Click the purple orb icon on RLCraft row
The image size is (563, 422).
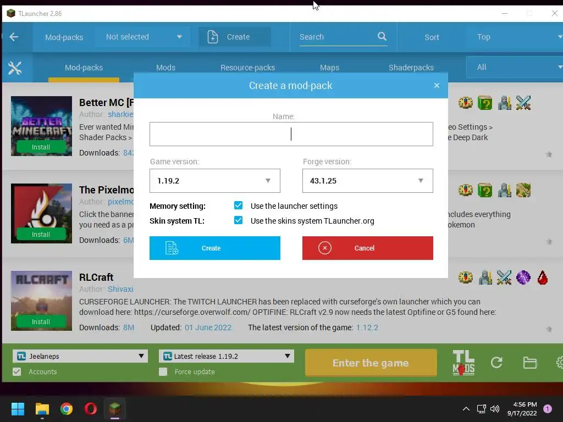click(523, 277)
